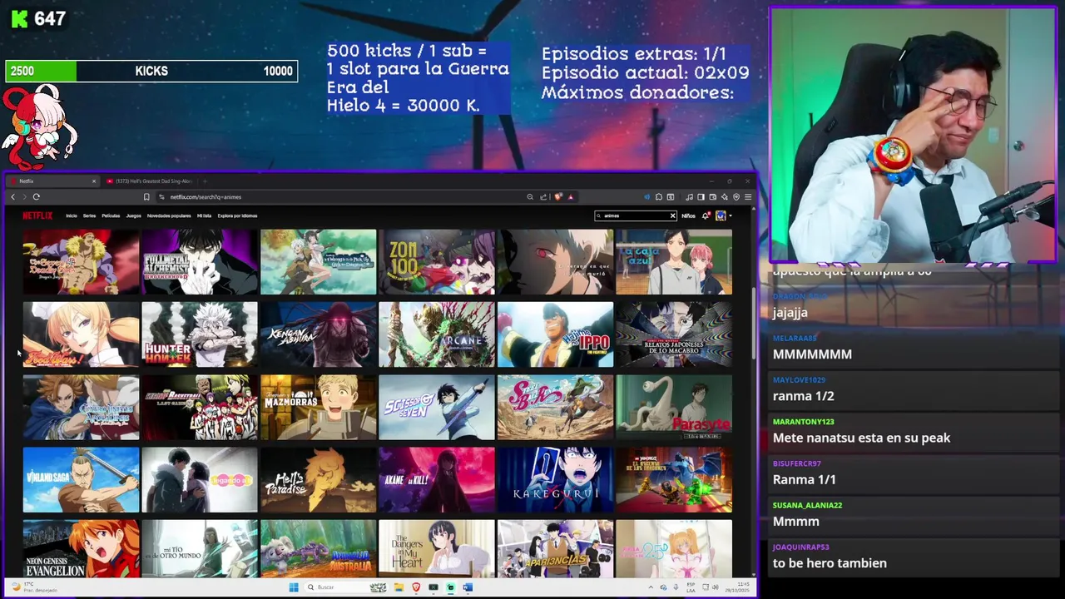Open Hell's Paradise thumbnail
The height and width of the screenshot is (599, 1065).
[x=318, y=480]
